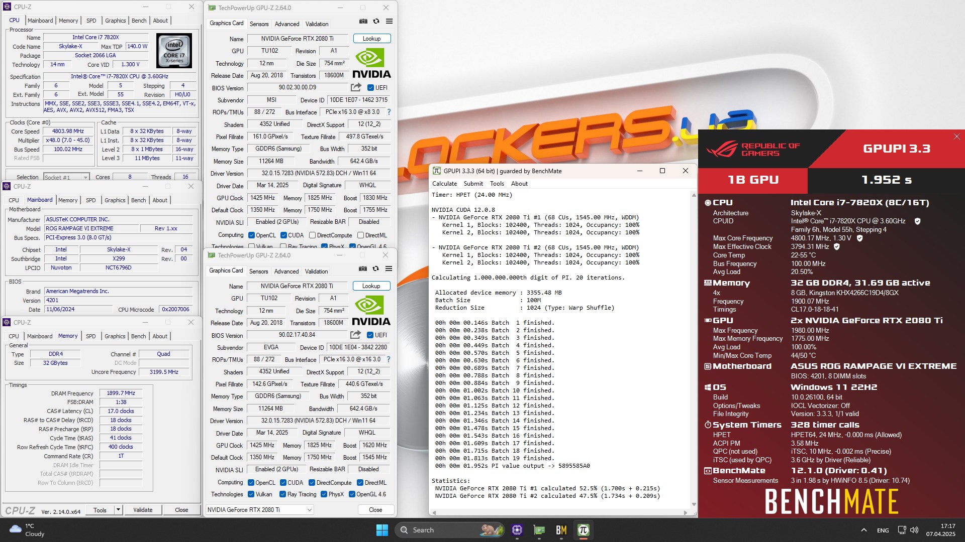Click camera screenshot icon in bottom GPU-Z window
This screenshot has width=965, height=542.
point(362,268)
